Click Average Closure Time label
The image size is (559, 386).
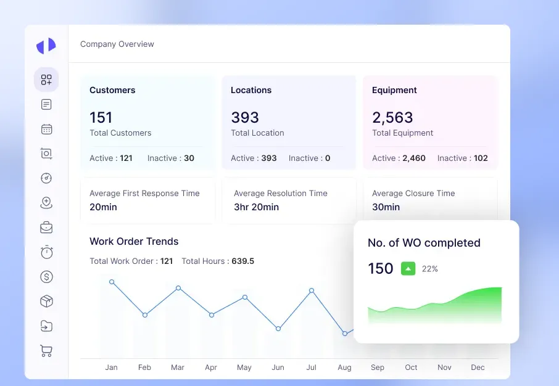tap(413, 193)
